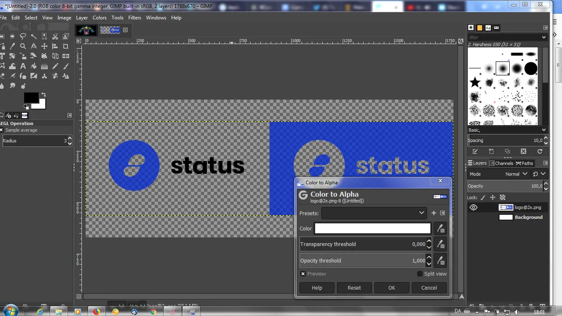Select the black star brush thumbnail
The width and height of the screenshot is (562, 316).
click(x=475, y=82)
